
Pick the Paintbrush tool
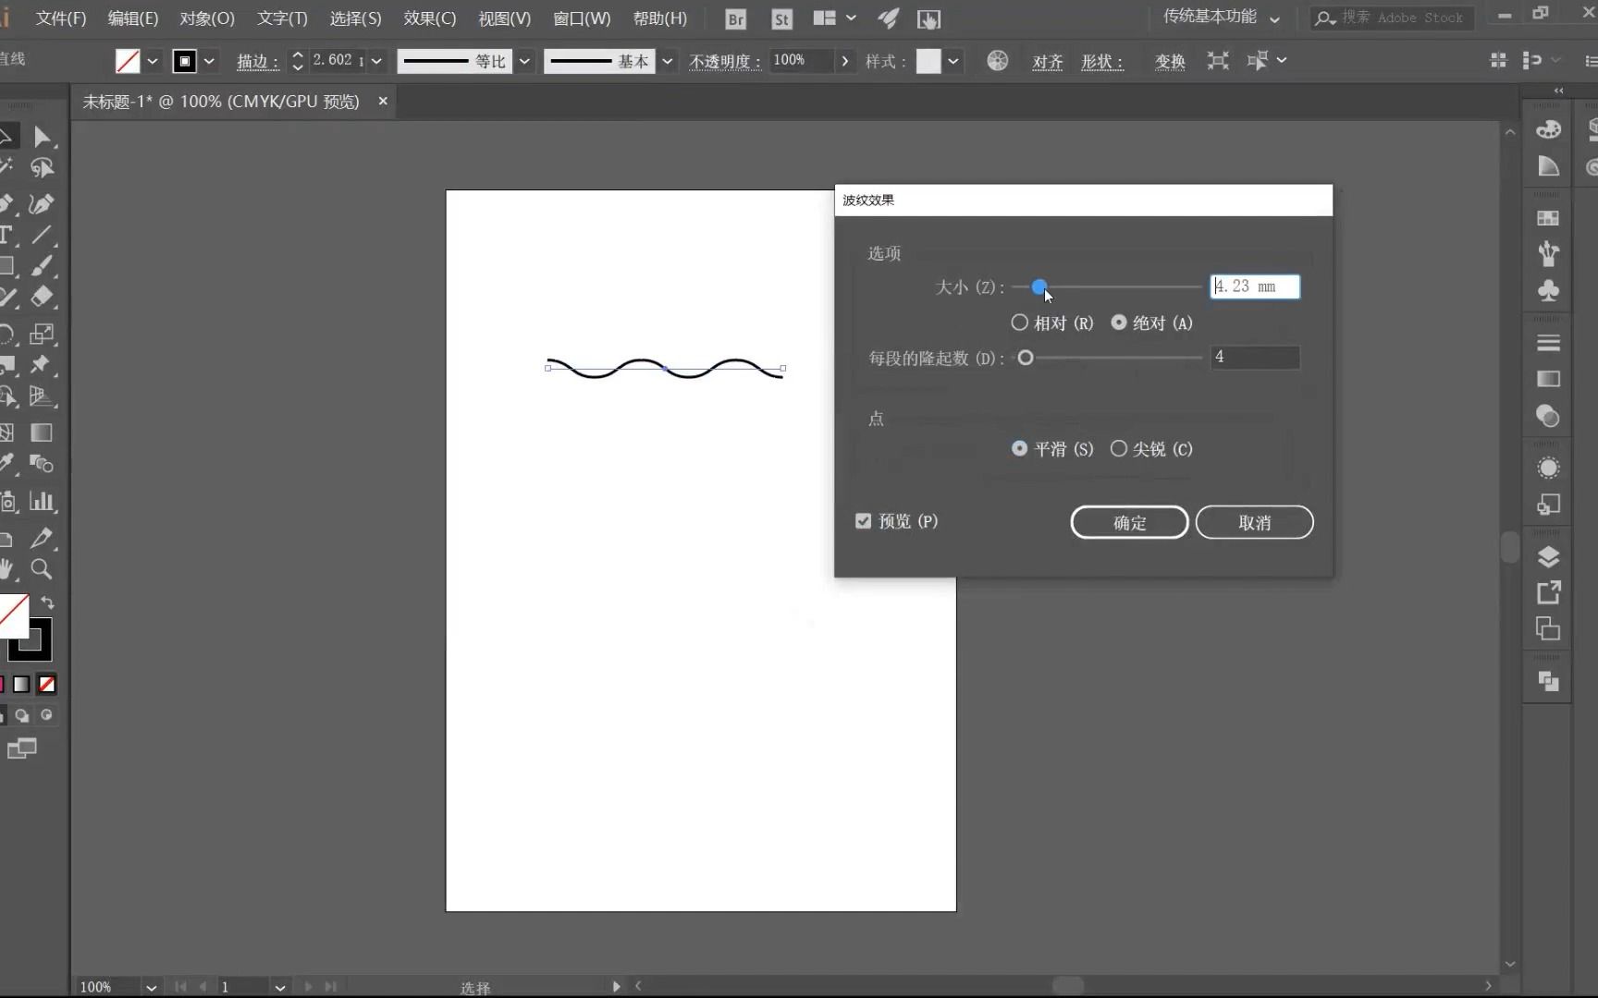pyautogui.click(x=42, y=266)
